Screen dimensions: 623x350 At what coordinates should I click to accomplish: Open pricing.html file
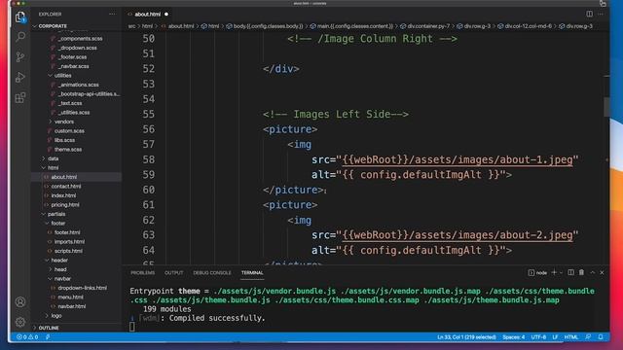[x=65, y=205]
